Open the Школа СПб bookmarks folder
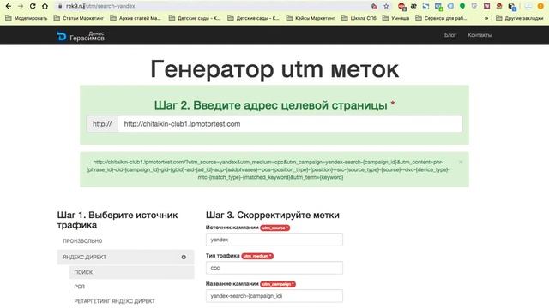The height and width of the screenshot is (308, 549). [359, 18]
